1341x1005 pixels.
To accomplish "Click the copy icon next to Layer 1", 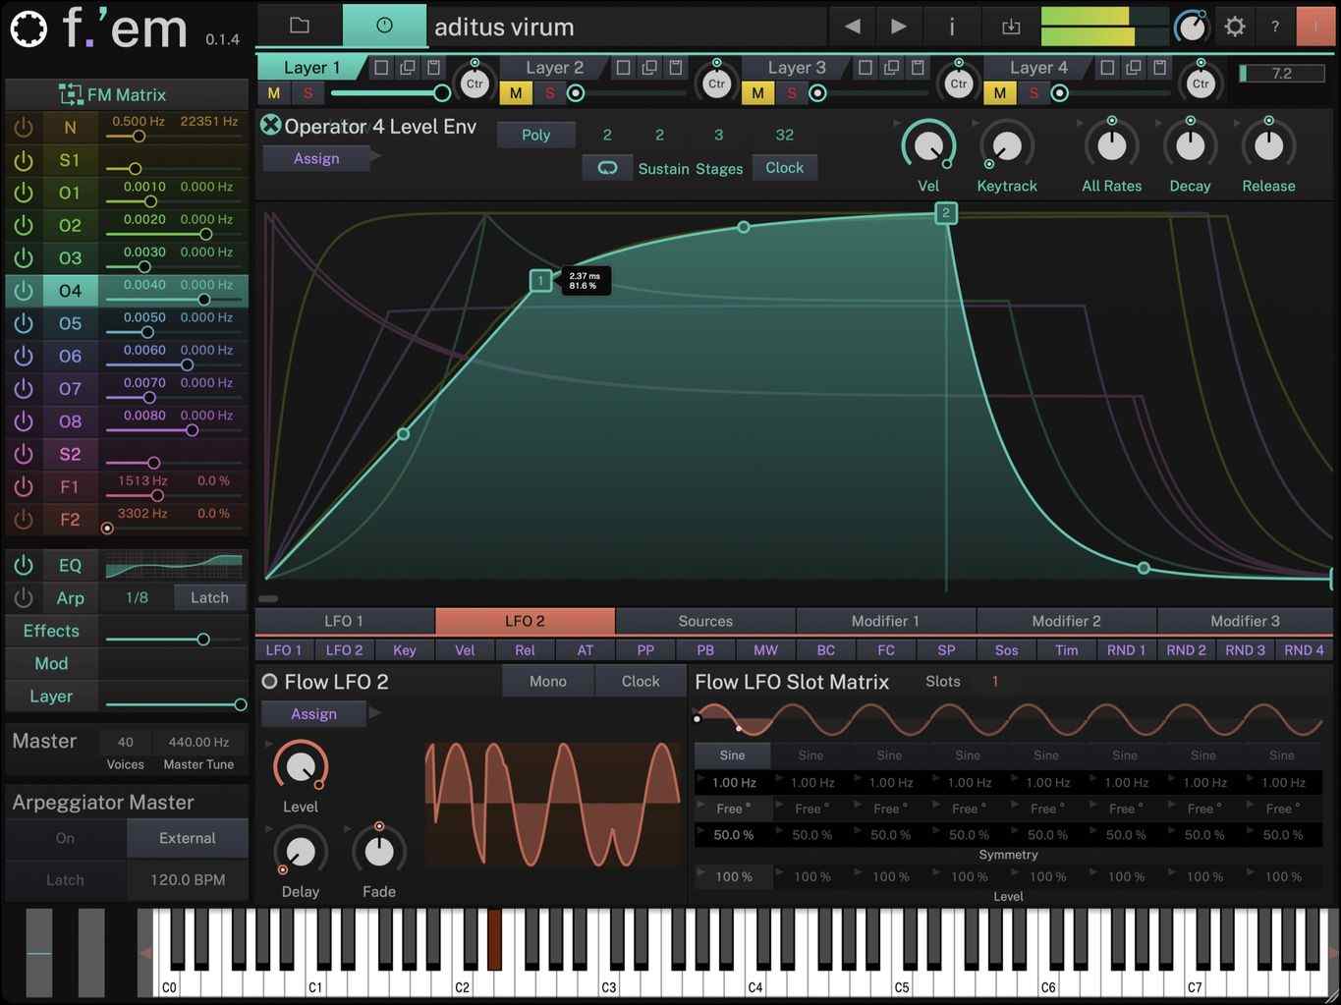I will (x=407, y=67).
